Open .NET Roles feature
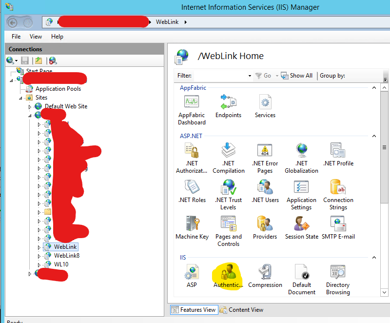Screen dimensions: 390x323 point(192,191)
